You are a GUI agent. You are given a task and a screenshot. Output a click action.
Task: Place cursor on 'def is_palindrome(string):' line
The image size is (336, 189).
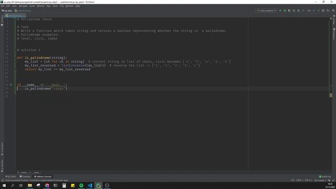pos(42,58)
